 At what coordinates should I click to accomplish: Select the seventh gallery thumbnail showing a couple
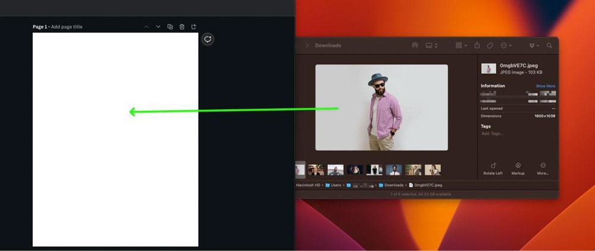[414, 170]
